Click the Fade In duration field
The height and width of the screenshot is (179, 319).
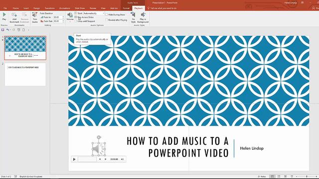click(57, 17)
